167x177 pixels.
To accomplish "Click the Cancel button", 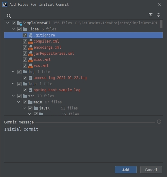I will point(151,170).
